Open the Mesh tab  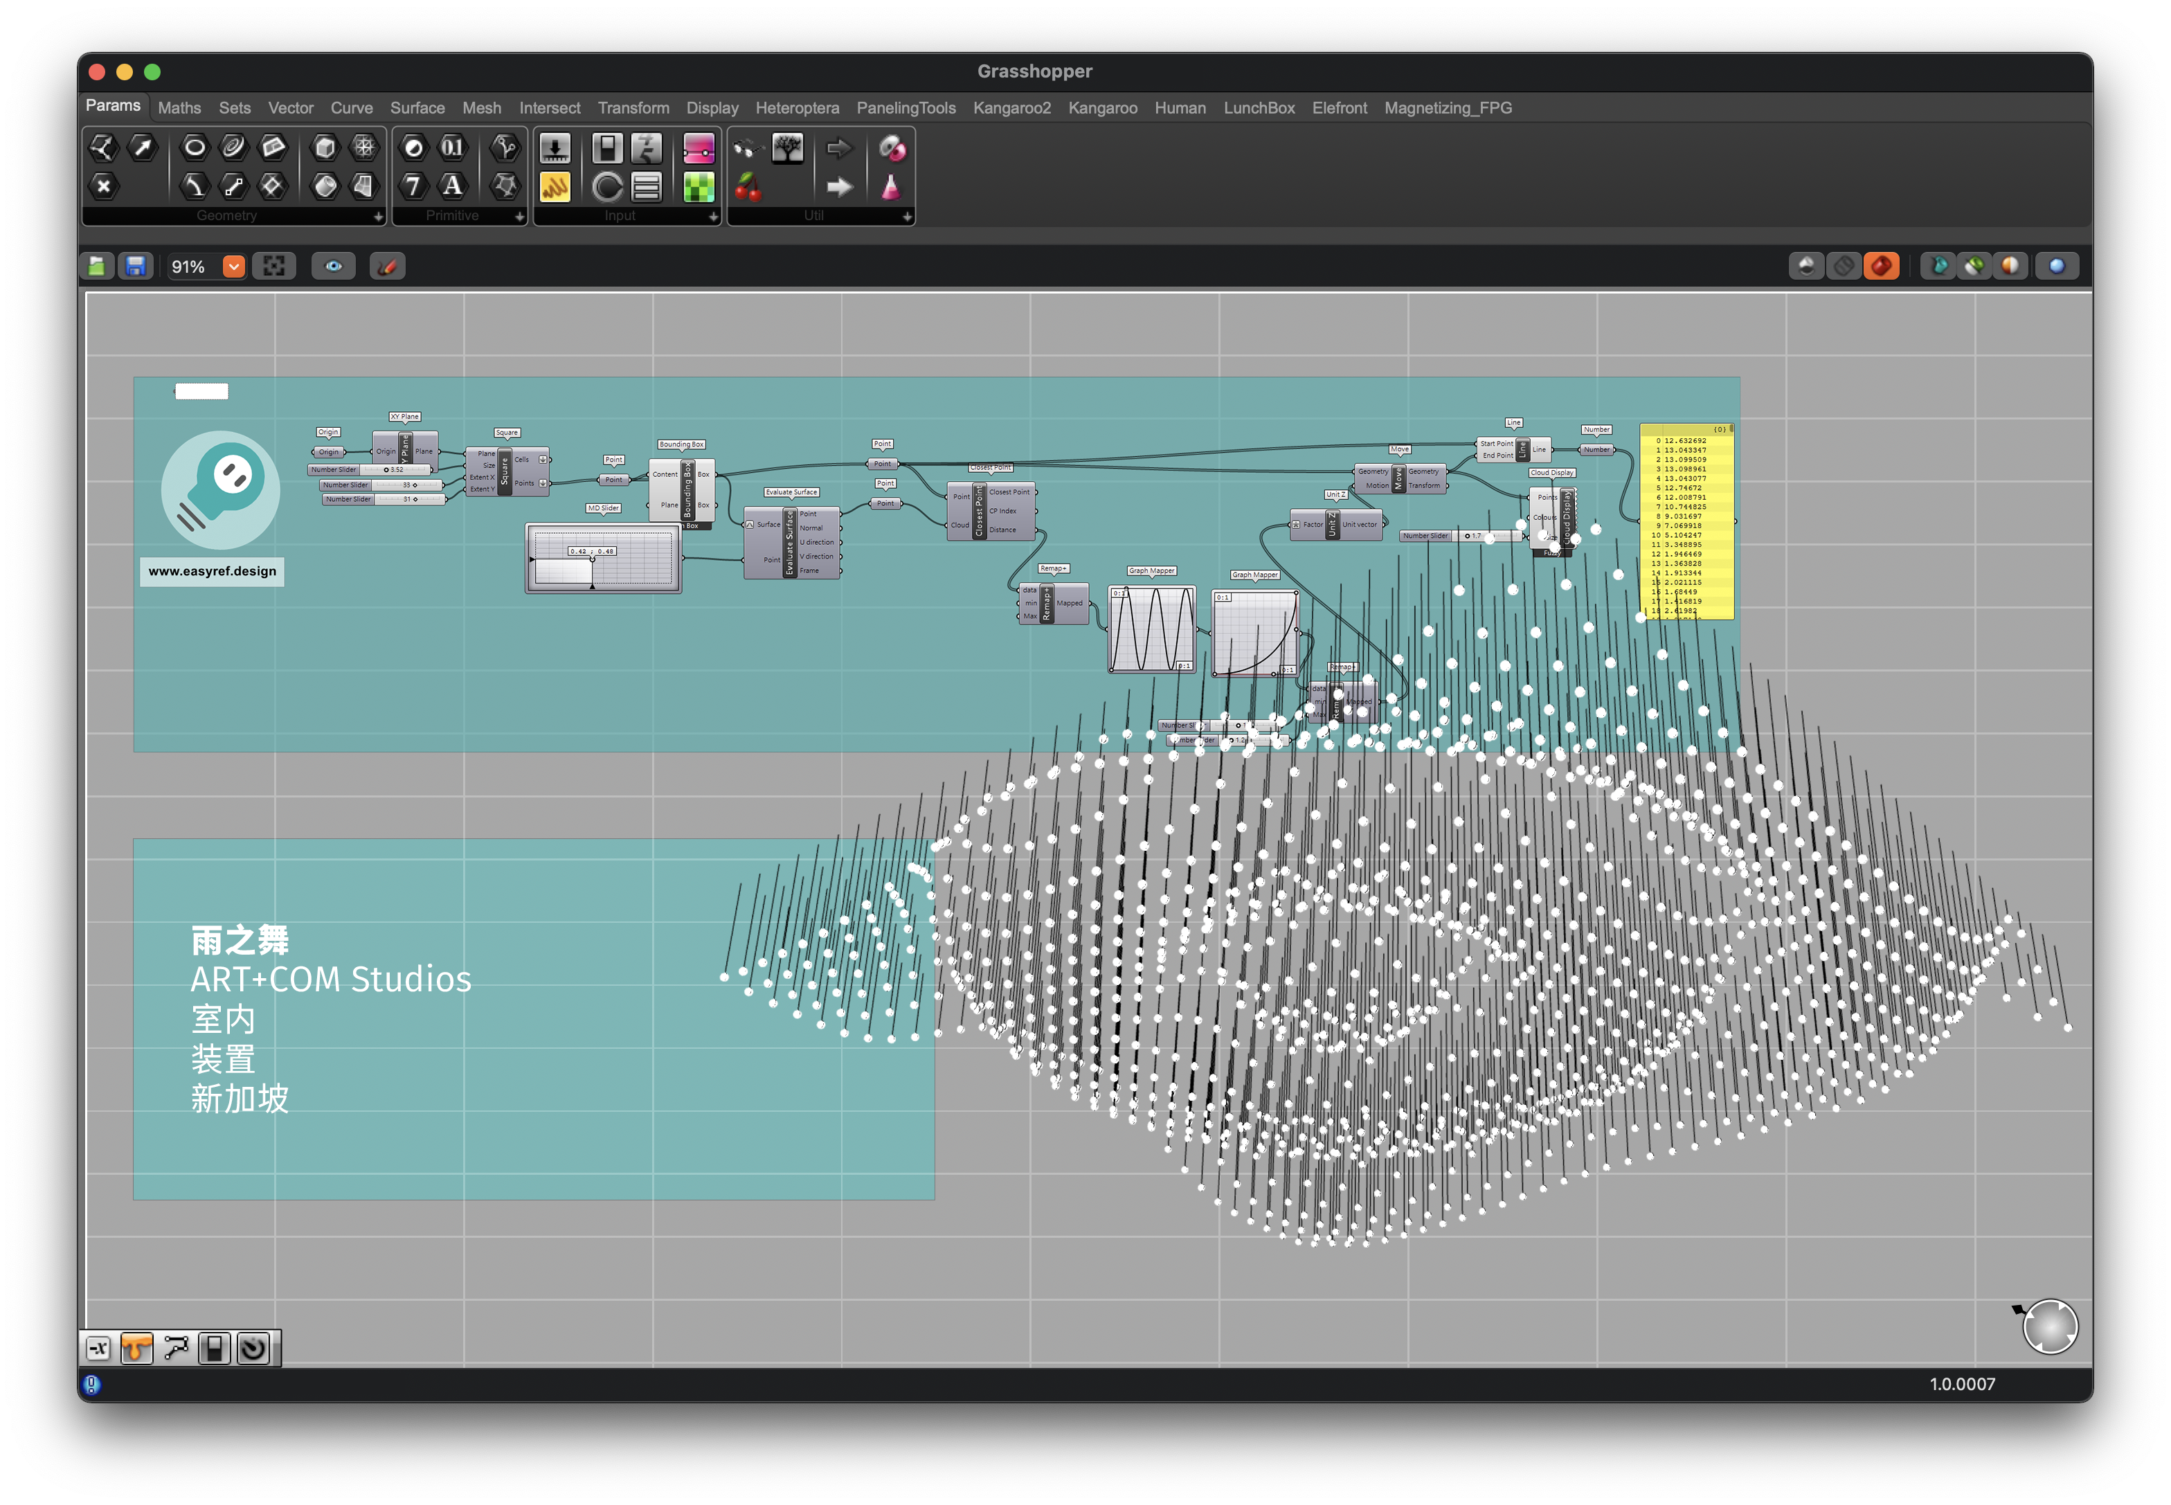pos(481,107)
